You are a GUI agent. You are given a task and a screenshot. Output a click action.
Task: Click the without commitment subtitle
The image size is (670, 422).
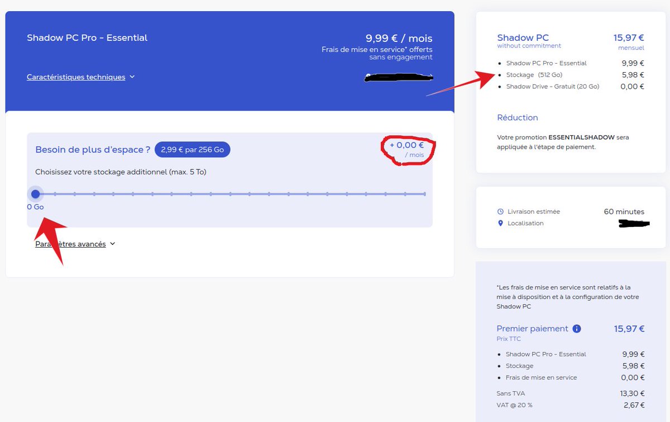[529, 46]
